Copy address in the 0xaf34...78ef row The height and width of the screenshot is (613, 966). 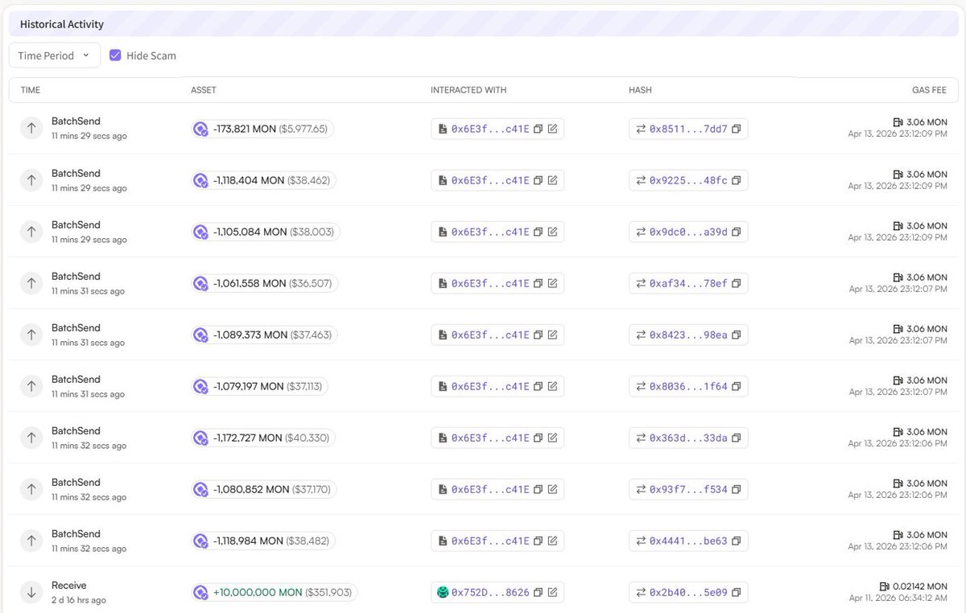click(x=538, y=283)
